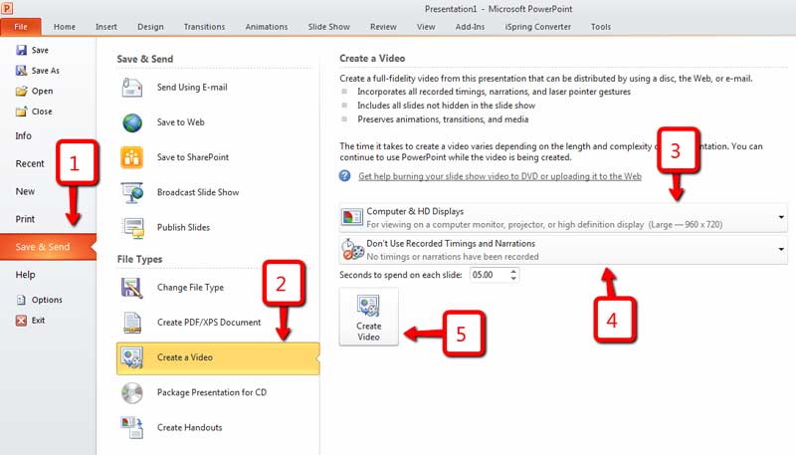This screenshot has height=455, width=796.
Task: Click the Save As icon
Action: pos(22,71)
